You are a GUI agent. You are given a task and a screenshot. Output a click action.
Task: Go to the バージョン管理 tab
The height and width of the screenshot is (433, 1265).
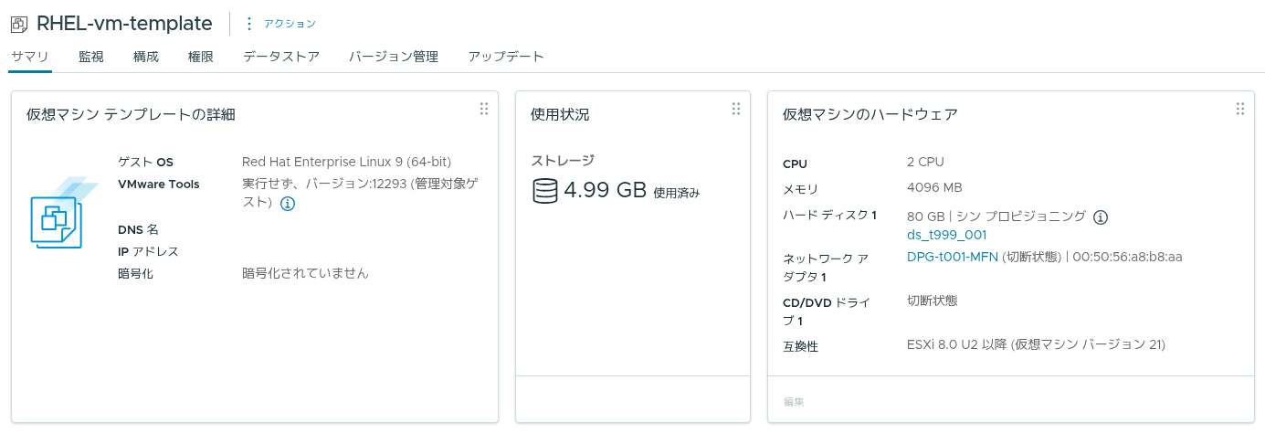(394, 57)
